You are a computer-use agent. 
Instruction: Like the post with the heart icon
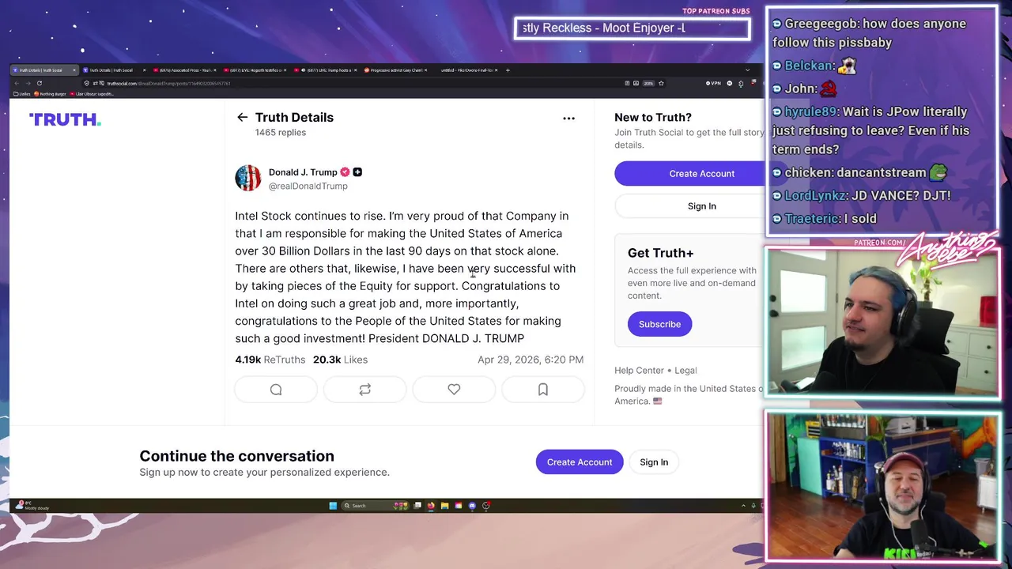(454, 390)
